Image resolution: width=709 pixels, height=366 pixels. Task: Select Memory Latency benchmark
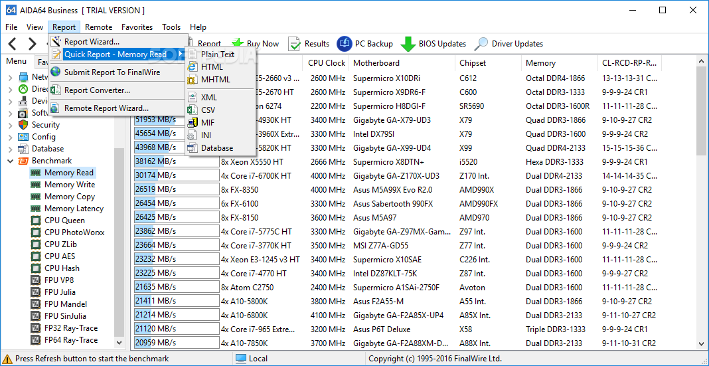[74, 209]
